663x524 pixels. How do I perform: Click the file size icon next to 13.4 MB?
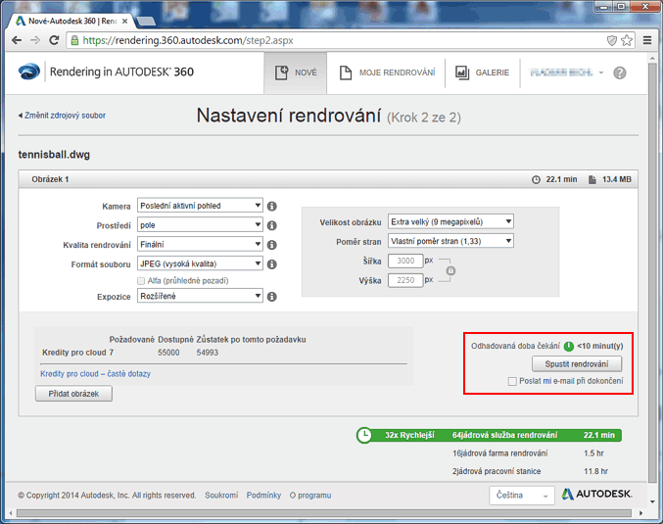click(x=592, y=180)
